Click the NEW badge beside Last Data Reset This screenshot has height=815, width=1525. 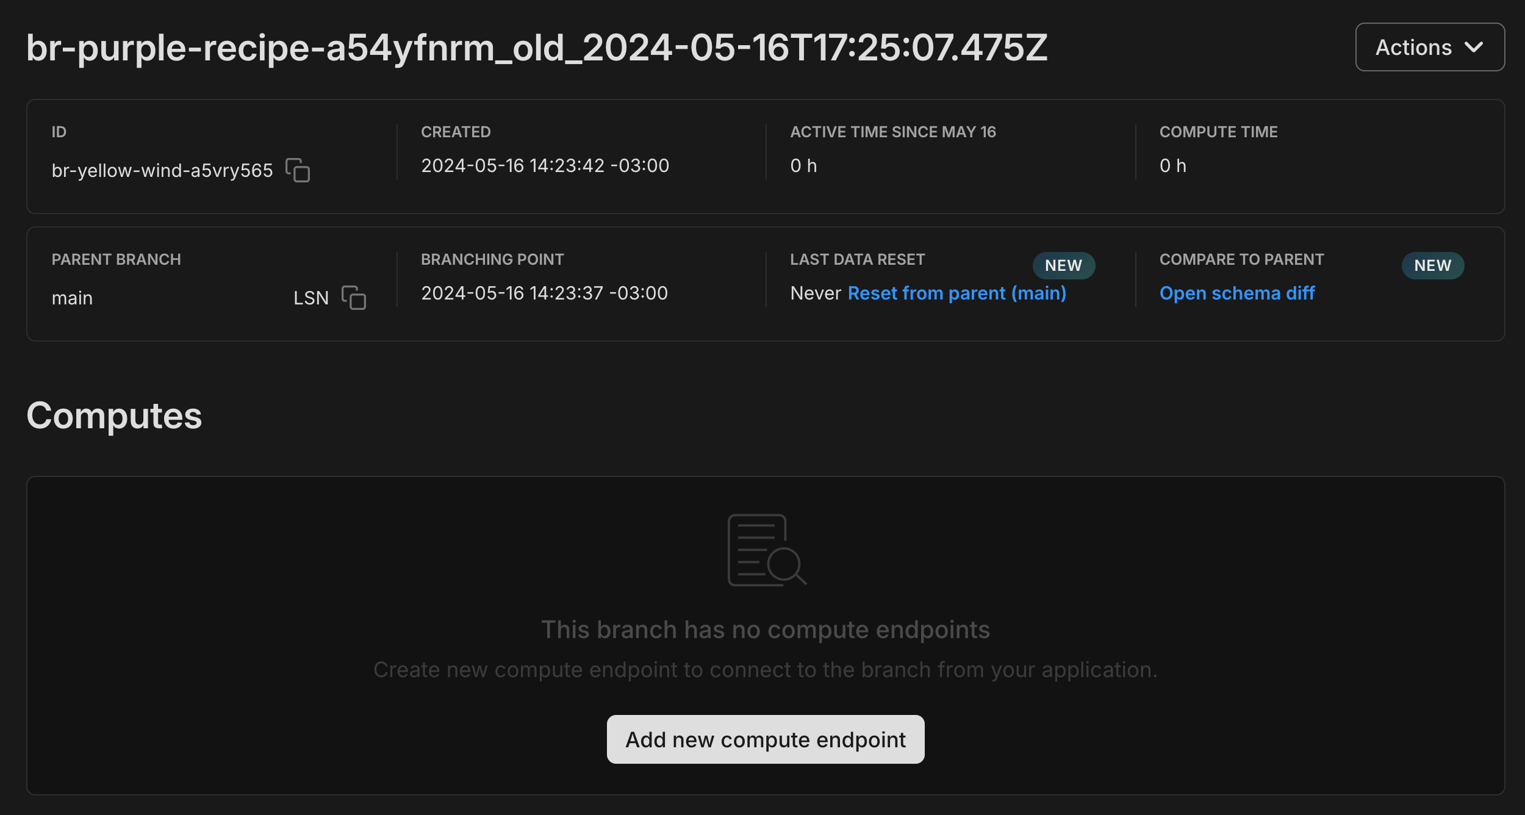[x=1063, y=265]
